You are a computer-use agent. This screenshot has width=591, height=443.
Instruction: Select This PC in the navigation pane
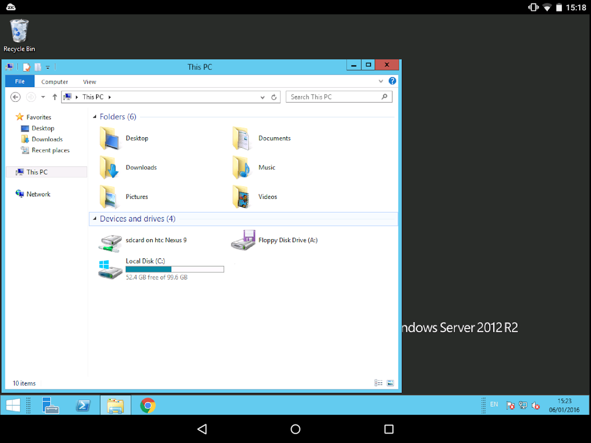click(x=46, y=172)
